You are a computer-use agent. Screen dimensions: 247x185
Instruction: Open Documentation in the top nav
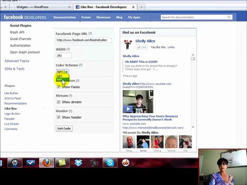click(65, 17)
